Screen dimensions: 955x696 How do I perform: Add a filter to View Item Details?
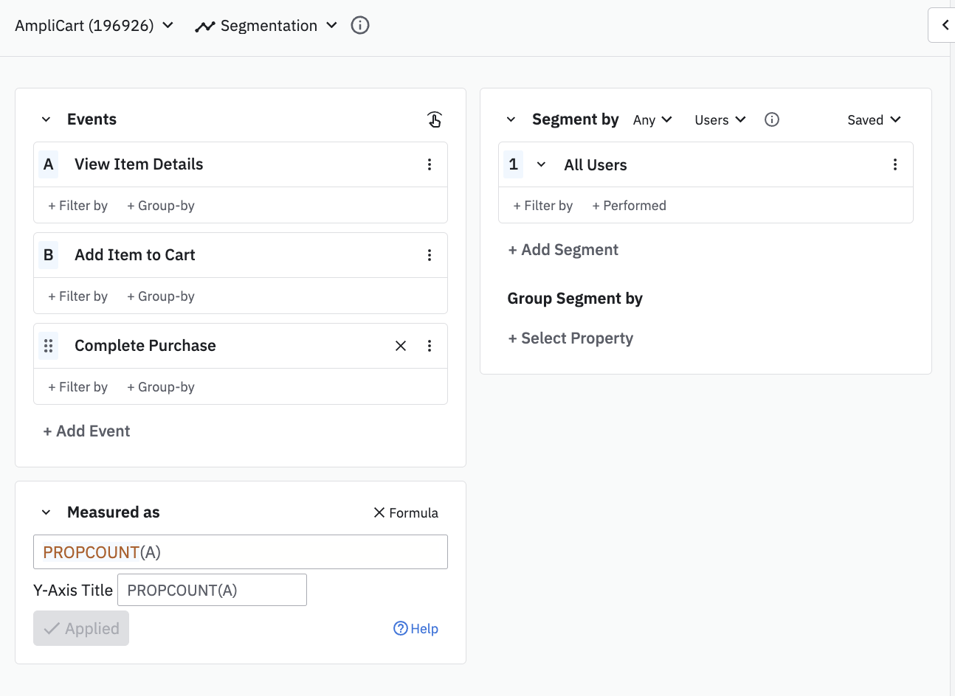tap(77, 206)
